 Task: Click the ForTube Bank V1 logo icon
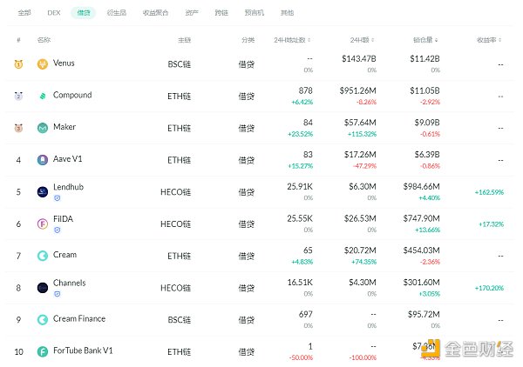click(x=43, y=351)
